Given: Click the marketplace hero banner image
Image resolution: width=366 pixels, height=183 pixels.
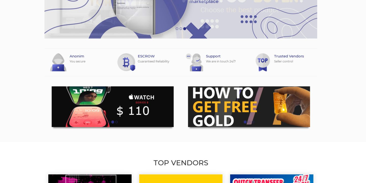Looking at the screenshot, I should 181,19.
